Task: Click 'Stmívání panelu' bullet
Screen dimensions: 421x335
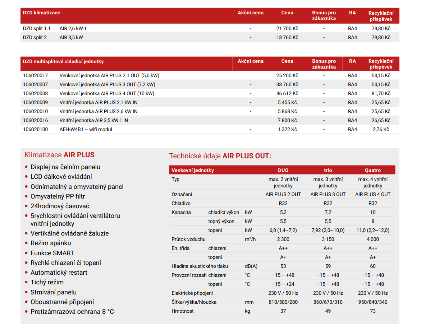Action: [x=54, y=292]
